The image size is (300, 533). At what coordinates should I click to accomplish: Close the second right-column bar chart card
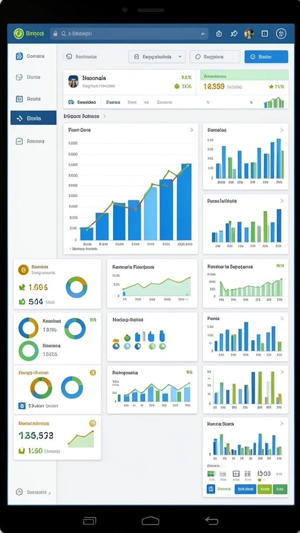pyautogui.click(x=282, y=201)
